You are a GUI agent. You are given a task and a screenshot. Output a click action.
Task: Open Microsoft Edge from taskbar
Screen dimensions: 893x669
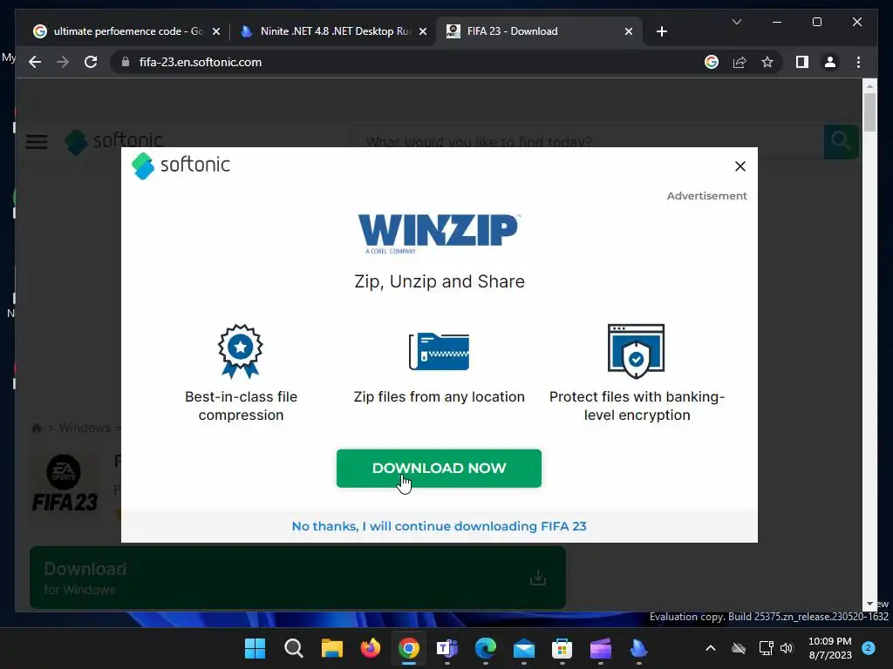(x=485, y=648)
